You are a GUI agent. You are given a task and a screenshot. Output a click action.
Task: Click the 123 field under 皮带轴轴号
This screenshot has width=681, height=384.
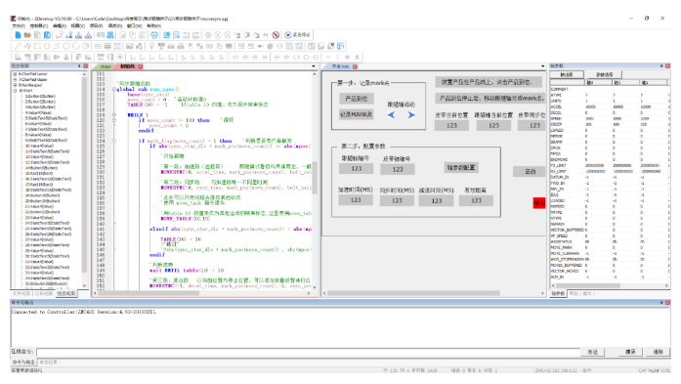pos(398,169)
